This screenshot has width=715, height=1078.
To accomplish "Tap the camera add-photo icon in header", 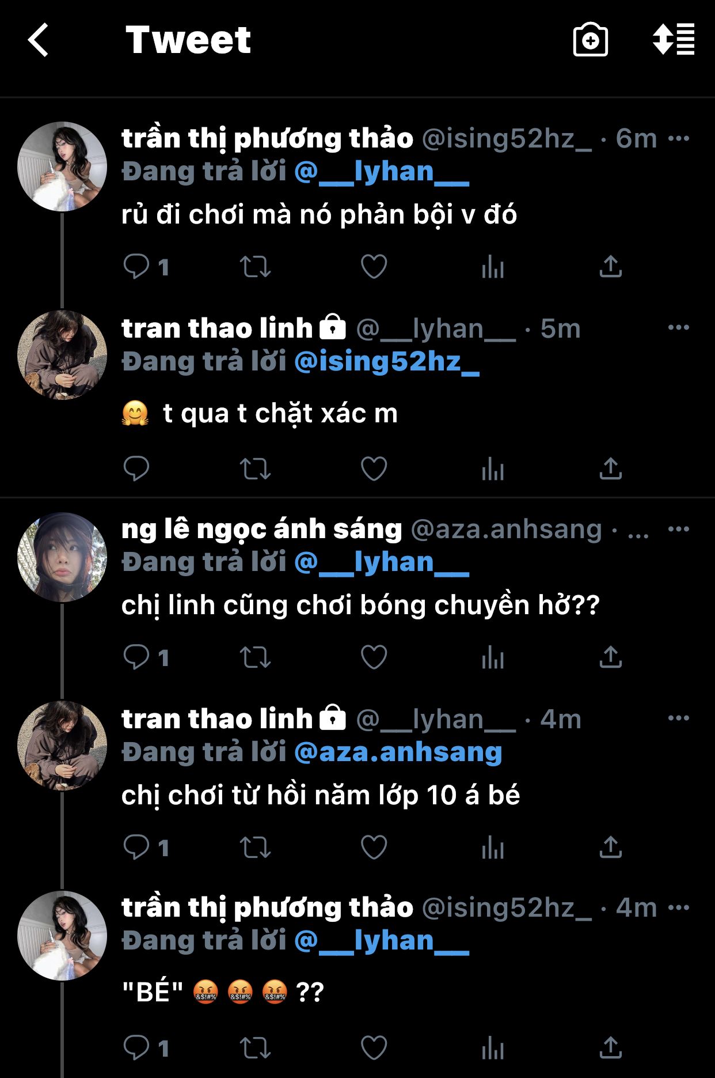I will pyautogui.click(x=590, y=40).
